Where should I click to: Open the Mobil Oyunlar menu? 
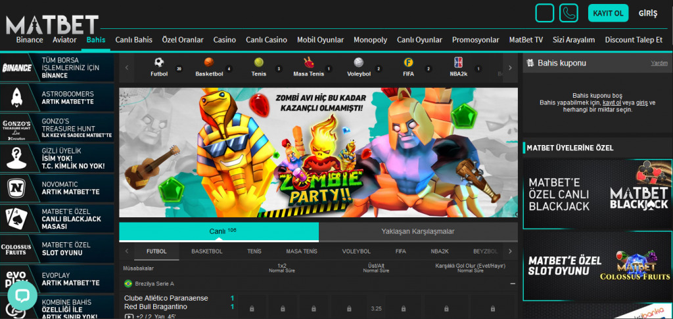click(x=320, y=40)
